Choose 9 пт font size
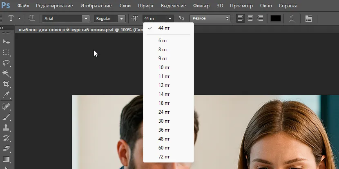Screen dimensions: 339x169 click(x=168, y=58)
